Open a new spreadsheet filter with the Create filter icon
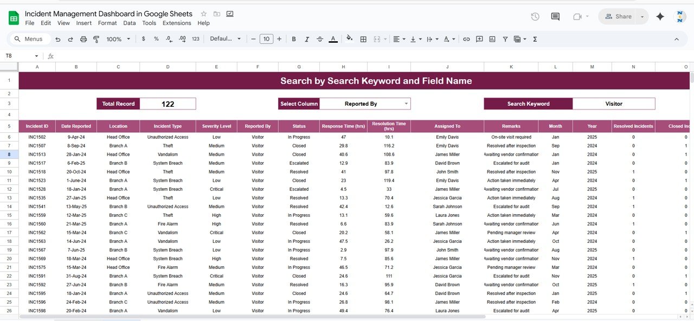 pyautogui.click(x=505, y=39)
